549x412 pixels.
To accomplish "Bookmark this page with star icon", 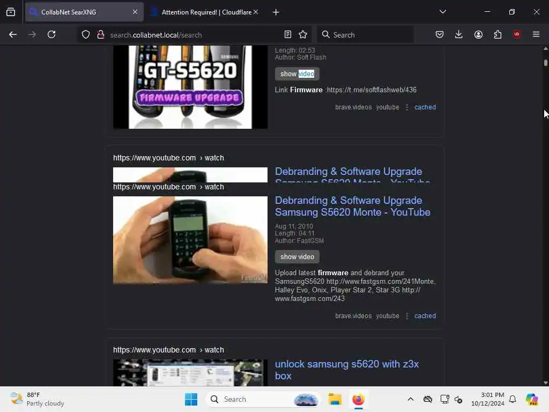I will pos(303,35).
